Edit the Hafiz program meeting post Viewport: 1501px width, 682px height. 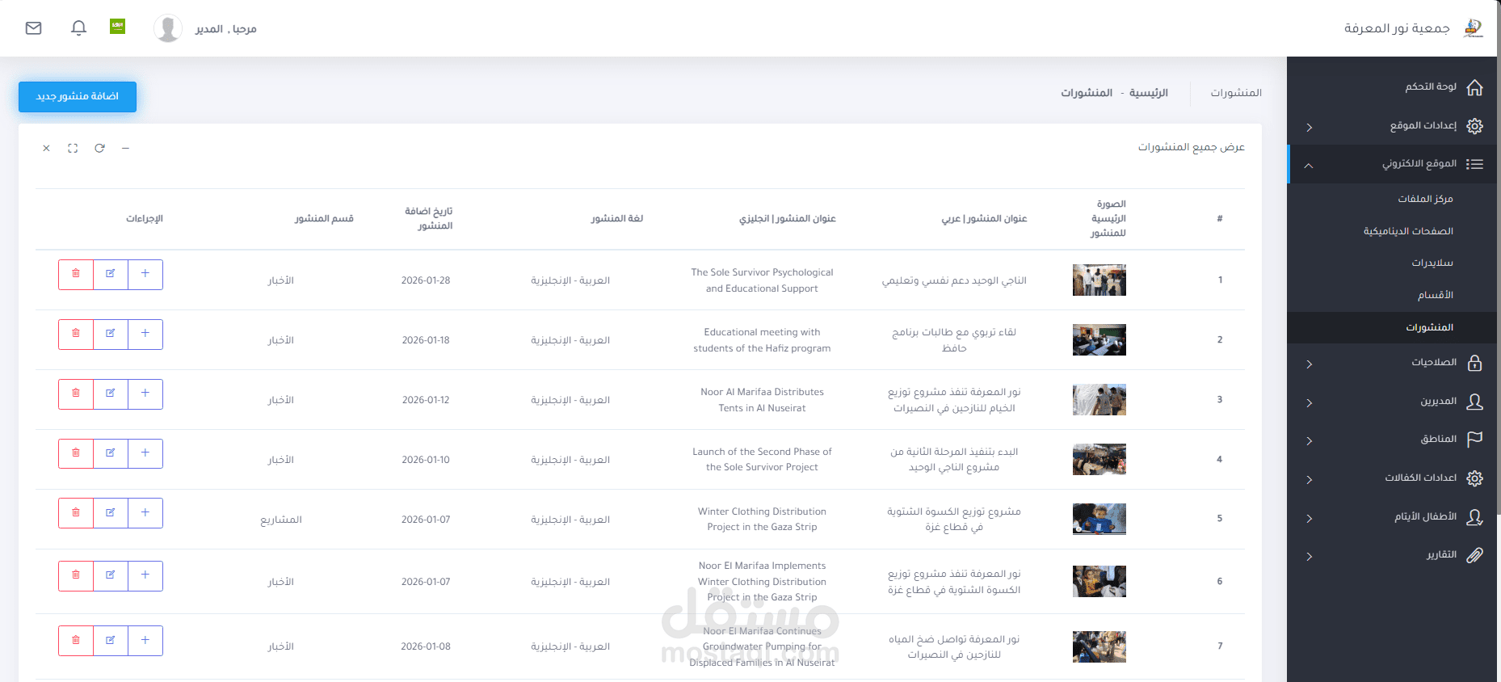111,334
